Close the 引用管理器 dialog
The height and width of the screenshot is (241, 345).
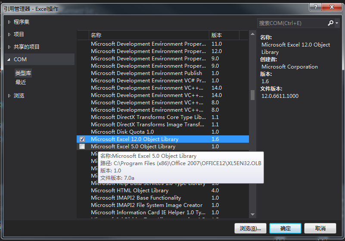click(332, 7)
